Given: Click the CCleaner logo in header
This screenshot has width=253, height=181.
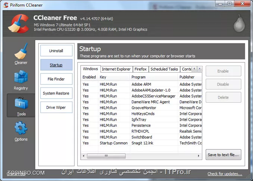Looking at the screenshot, I should (x=19, y=24).
